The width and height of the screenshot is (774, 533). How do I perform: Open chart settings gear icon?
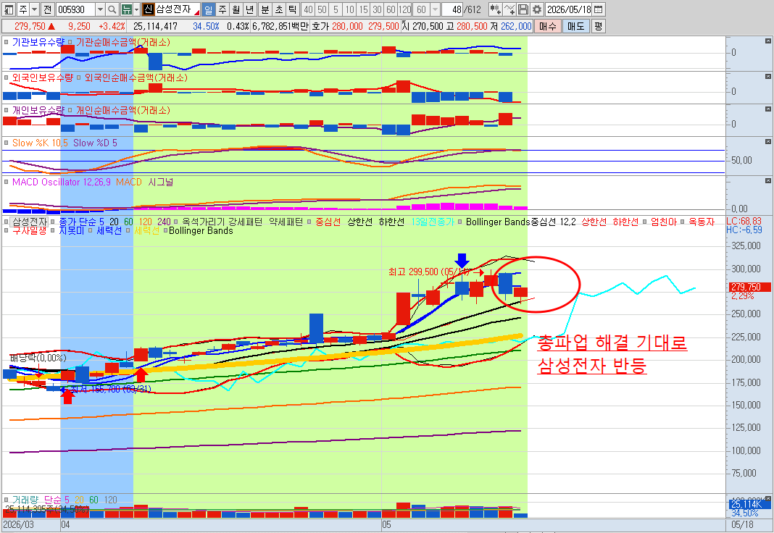pyautogui.click(x=537, y=9)
